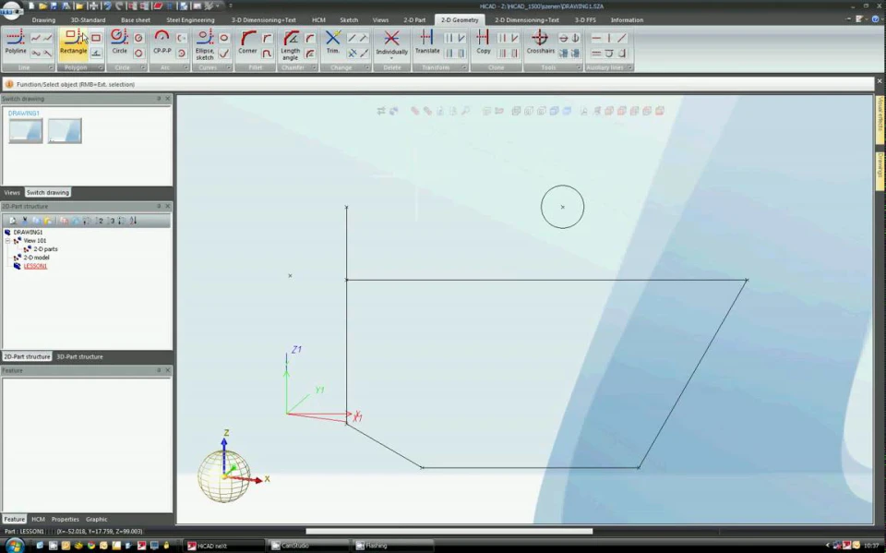The height and width of the screenshot is (553, 886).
Task: Open the Steel Engineering ribbon tab
Action: pyautogui.click(x=190, y=19)
